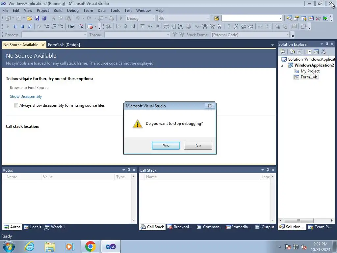Enable Always show disassembly for missing source files
337x253 pixels.
16,105
